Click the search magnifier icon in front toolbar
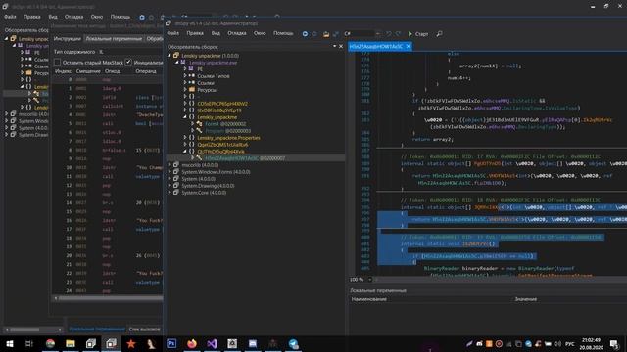 [440, 34]
